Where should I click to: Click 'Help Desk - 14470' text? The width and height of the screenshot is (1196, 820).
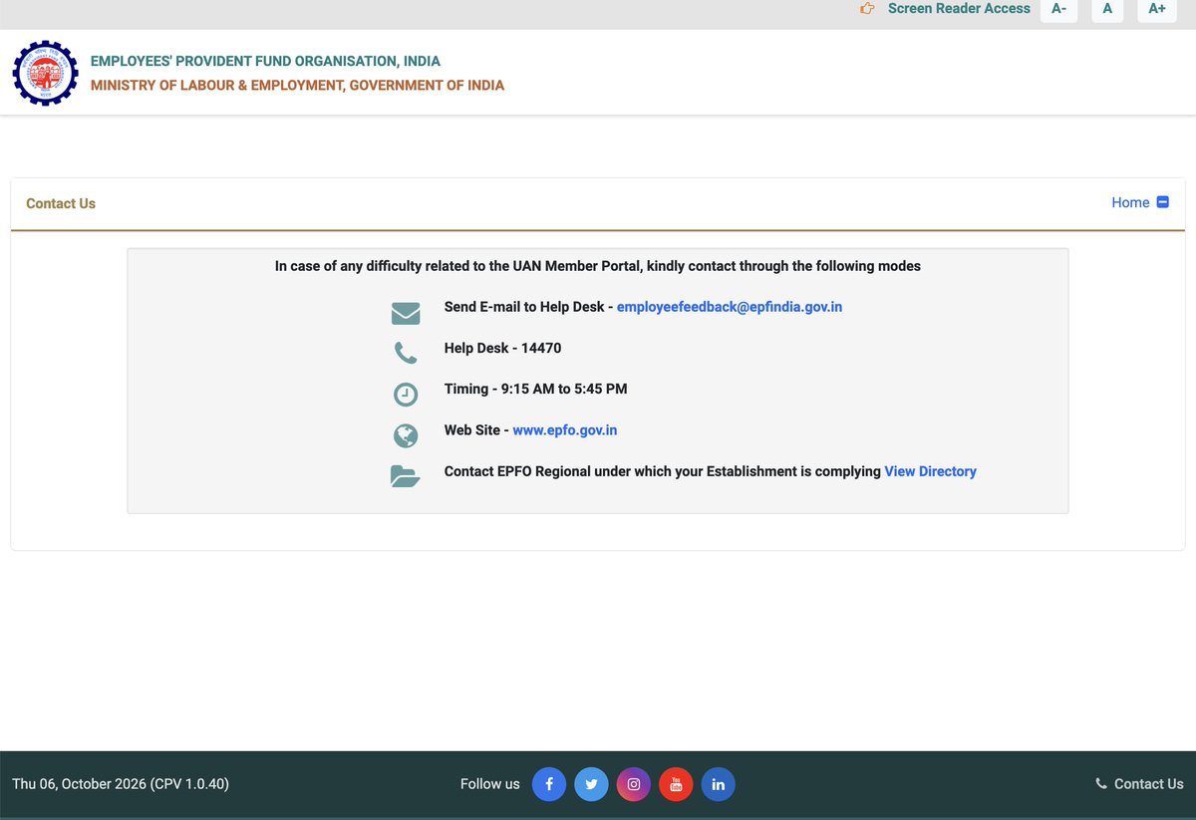(503, 348)
